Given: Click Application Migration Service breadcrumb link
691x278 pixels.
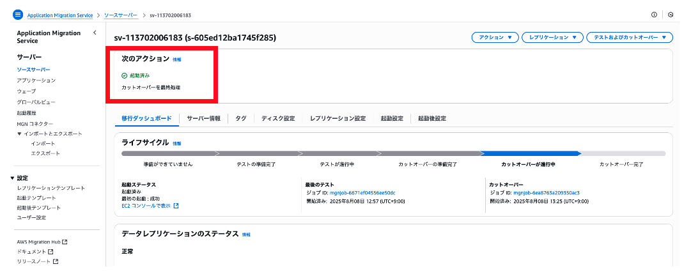Looking at the screenshot, I should (60, 15).
